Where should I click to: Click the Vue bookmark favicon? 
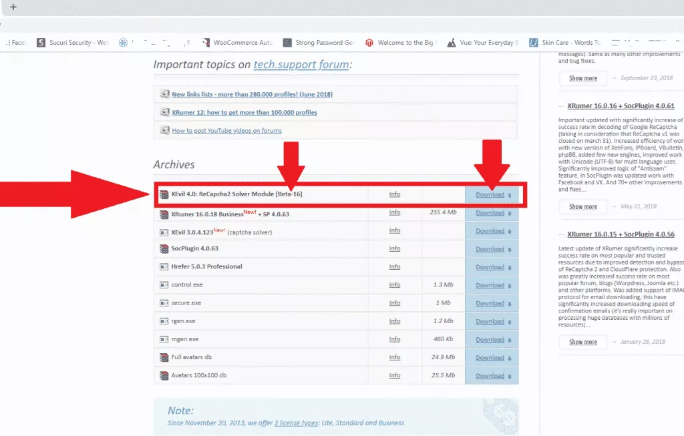pyautogui.click(x=452, y=43)
